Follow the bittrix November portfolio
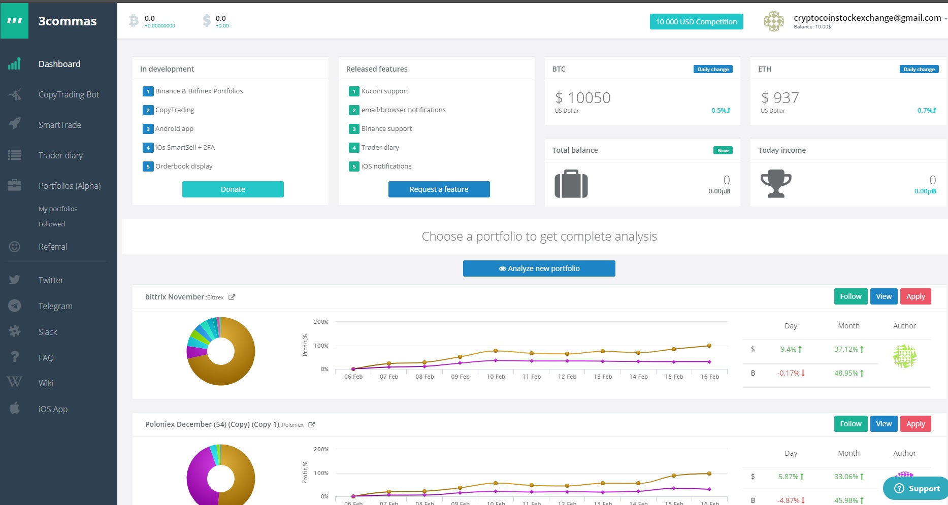The height and width of the screenshot is (505, 948). pyautogui.click(x=851, y=296)
